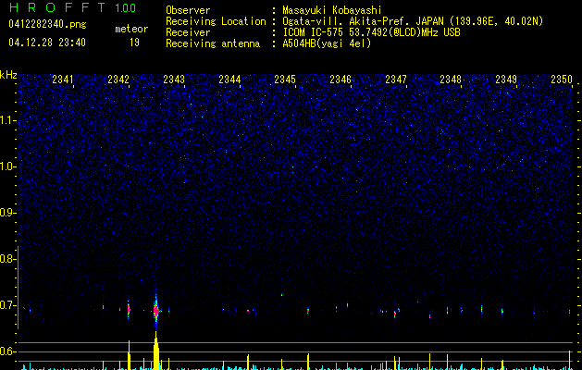Click time marker 2346
582x370 pixels.
tap(341, 79)
